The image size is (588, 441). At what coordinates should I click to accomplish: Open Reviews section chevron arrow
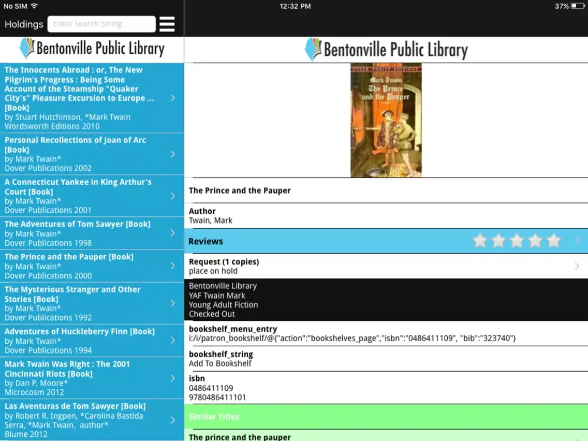point(577,241)
